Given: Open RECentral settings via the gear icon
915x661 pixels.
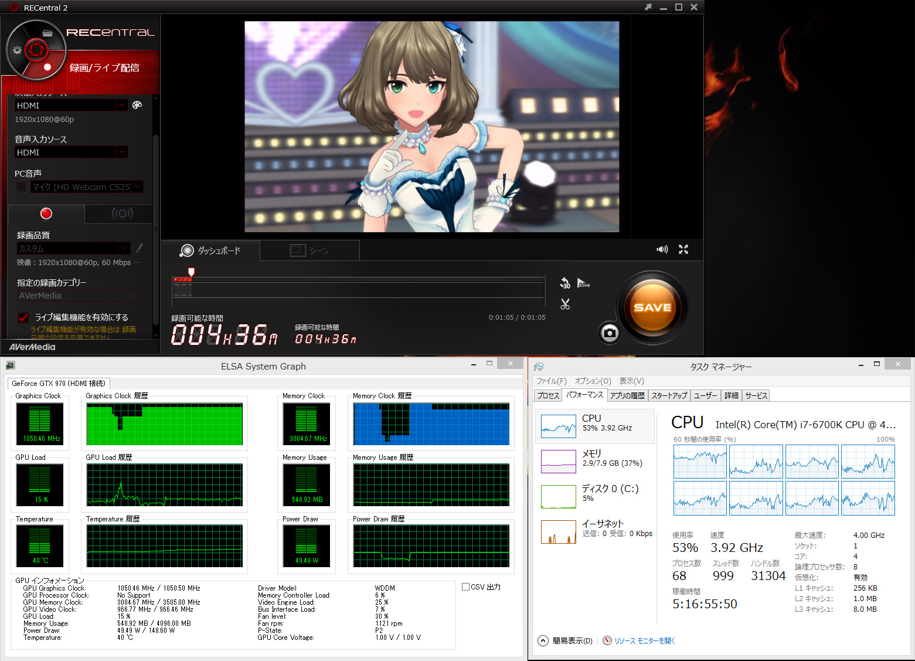Looking at the screenshot, I should 17,50.
